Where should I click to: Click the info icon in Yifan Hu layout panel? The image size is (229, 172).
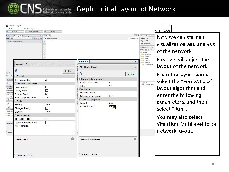click(x=81, y=74)
